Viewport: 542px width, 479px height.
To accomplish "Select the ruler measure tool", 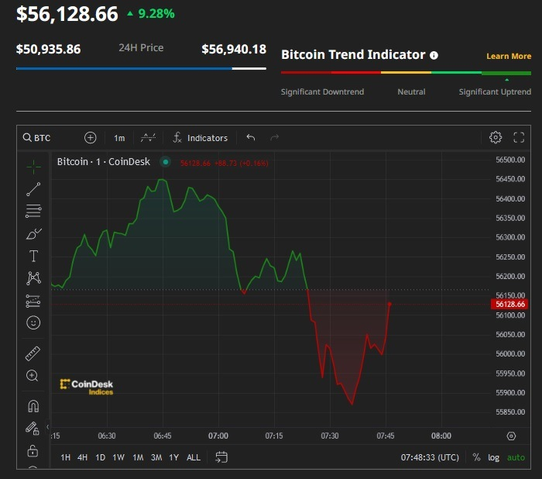I will [33, 353].
